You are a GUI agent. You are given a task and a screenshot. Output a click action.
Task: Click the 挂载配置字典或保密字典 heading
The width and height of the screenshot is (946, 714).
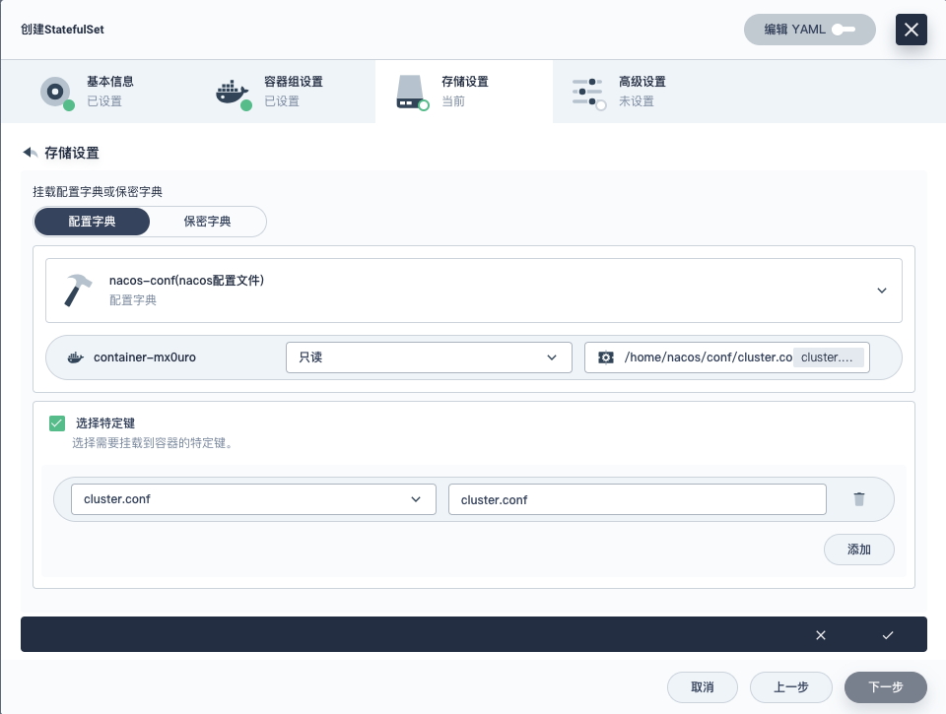(x=98, y=192)
